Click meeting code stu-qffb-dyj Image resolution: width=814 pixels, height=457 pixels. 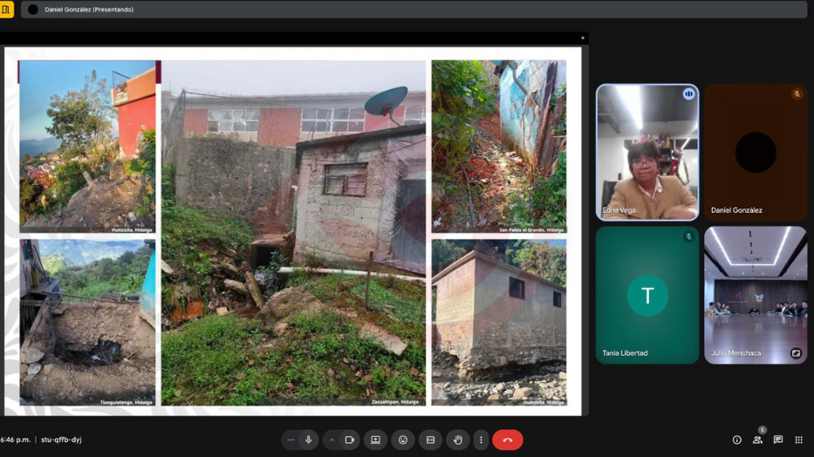click(61, 440)
